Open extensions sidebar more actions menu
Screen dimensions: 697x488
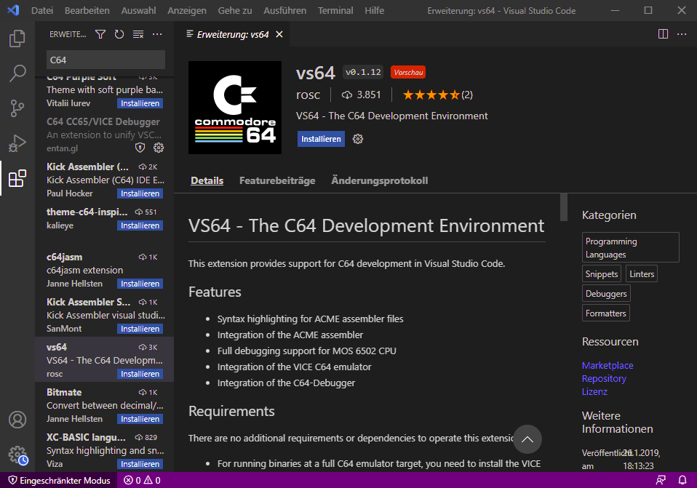pyautogui.click(x=157, y=34)
